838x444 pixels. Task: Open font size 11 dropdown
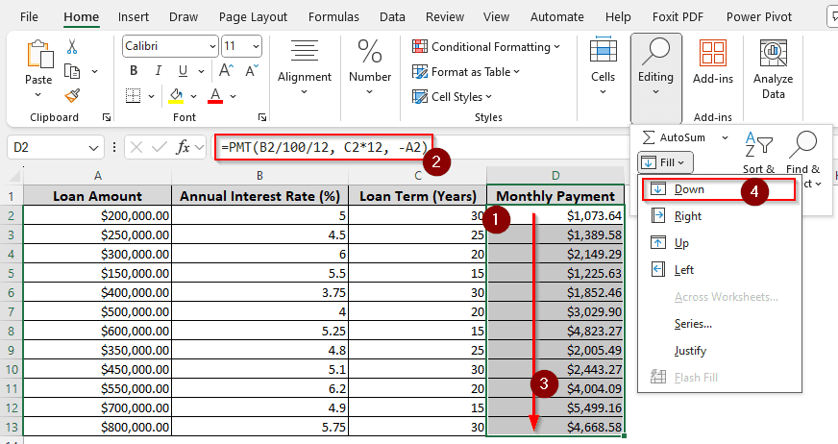[256, 46]
